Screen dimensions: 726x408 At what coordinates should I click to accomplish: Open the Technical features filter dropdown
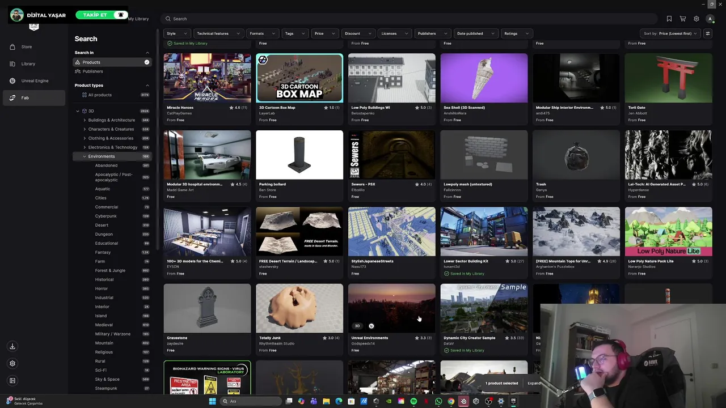[218, 33]
